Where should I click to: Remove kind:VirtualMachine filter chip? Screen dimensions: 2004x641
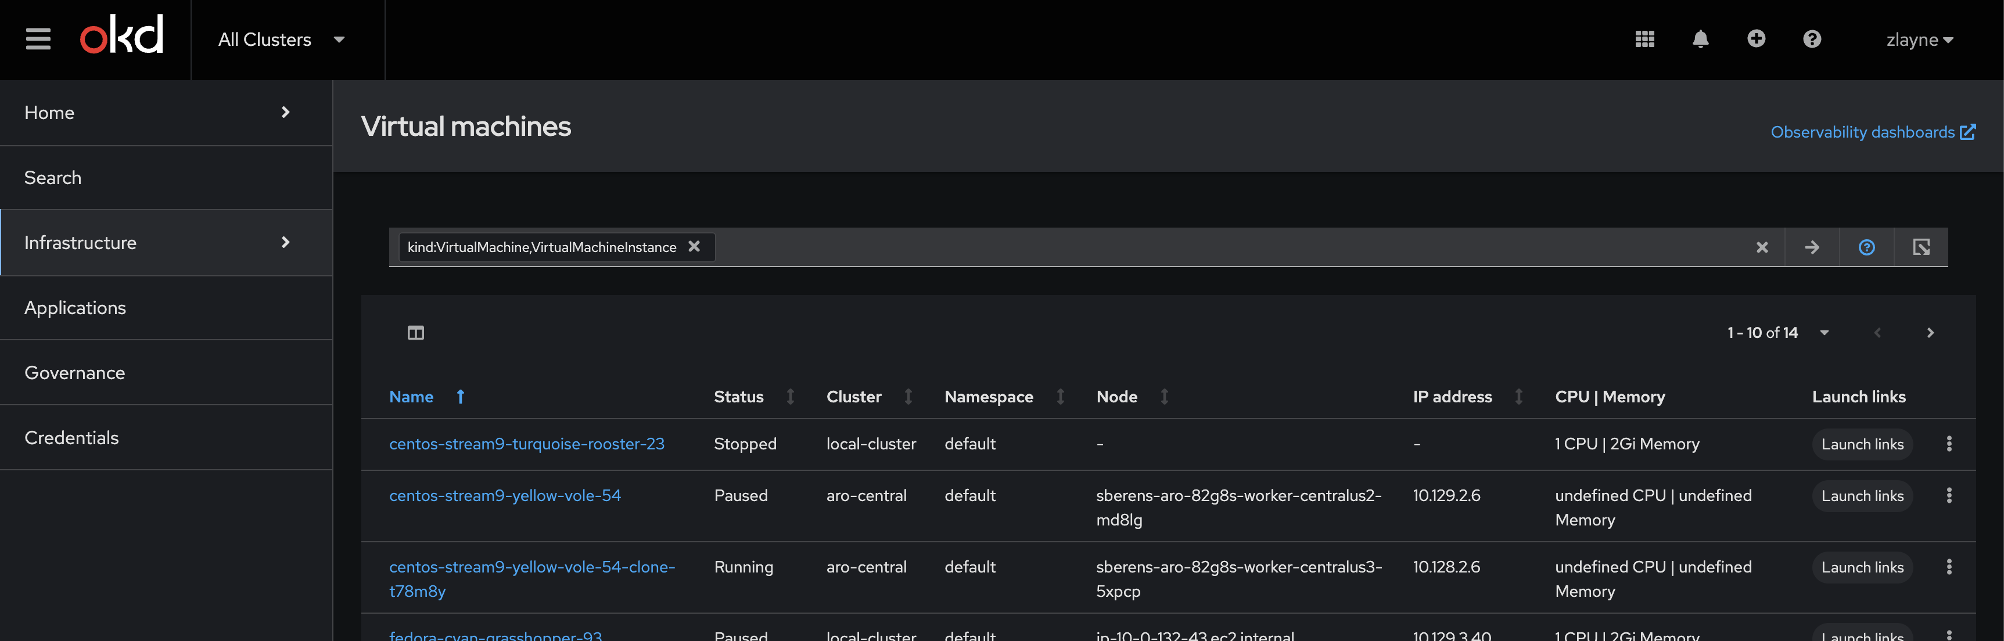tap(694, 247)
